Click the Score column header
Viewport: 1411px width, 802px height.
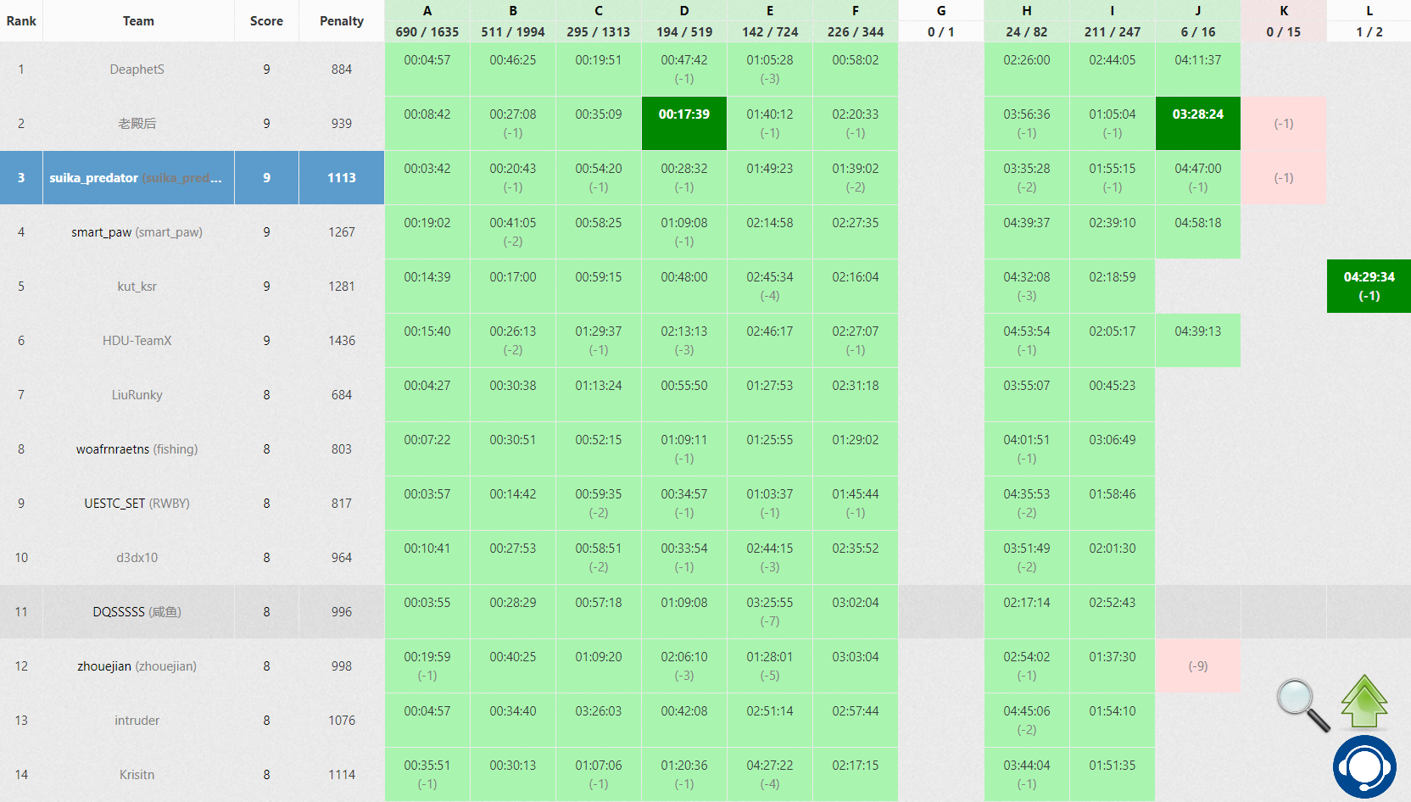click(266, 21)
